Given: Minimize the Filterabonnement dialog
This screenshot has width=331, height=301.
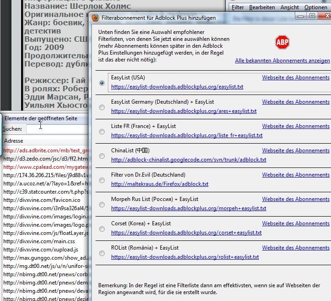Looking at the screenshot, I should (x=301, y=16).
